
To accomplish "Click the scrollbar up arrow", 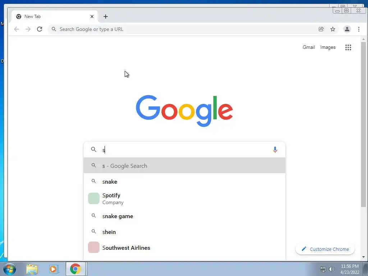I will point(363,39).
